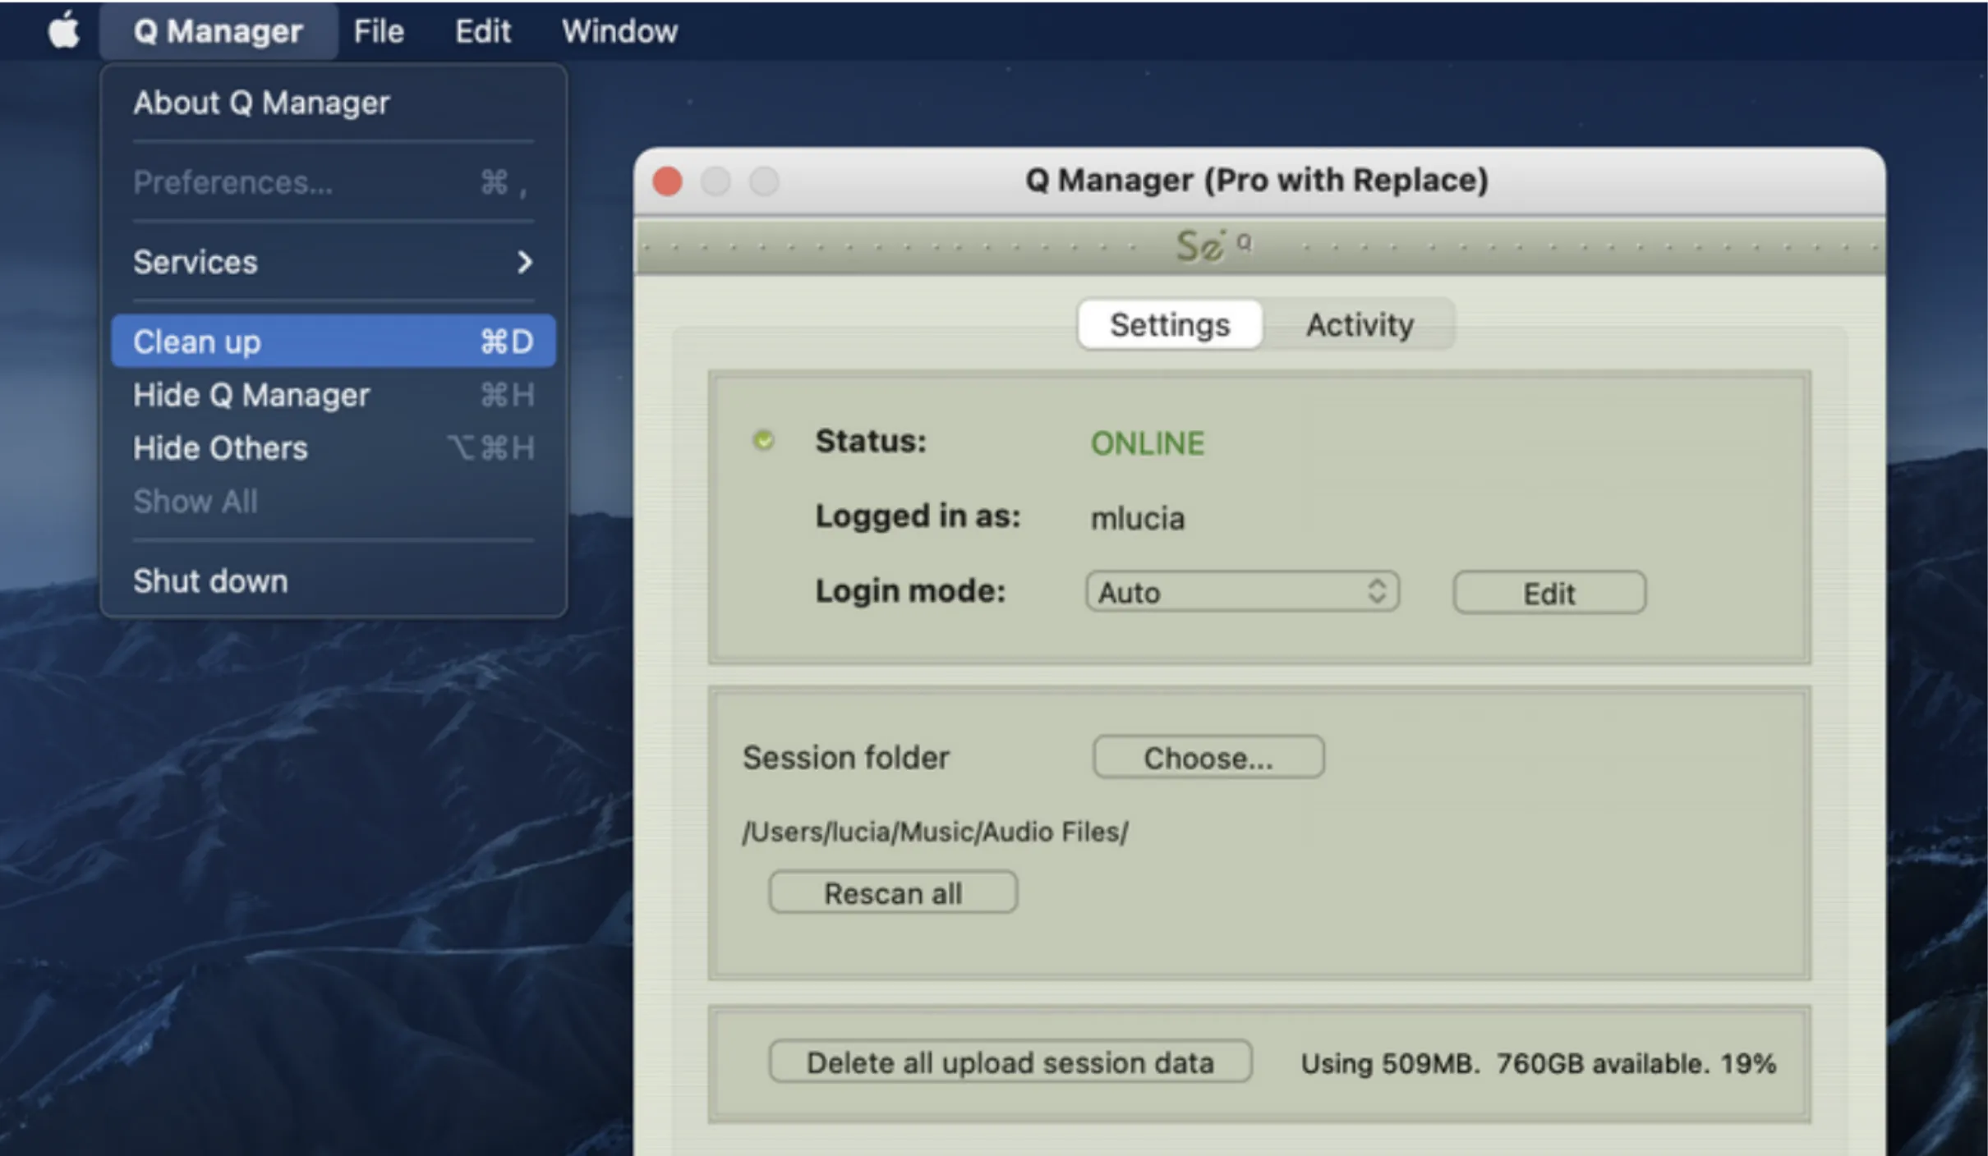Click Choose... for session folder
The height and width of the screenshot is (1156, 1988).
pyautogui.click(x=1208, y=757)
